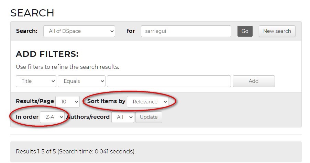The image size is (310, 163).
Task: Start a New search
Action: (277, 31)
